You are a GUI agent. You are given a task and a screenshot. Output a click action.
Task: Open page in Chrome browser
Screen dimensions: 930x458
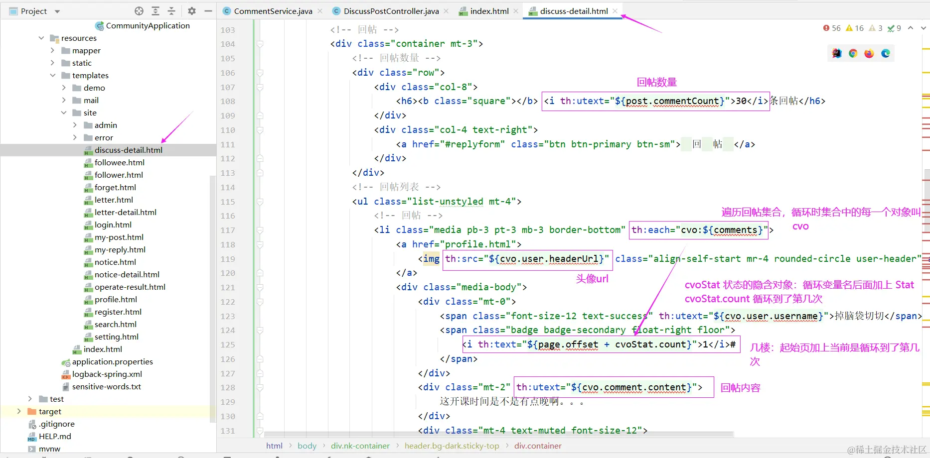coord(853,53)
